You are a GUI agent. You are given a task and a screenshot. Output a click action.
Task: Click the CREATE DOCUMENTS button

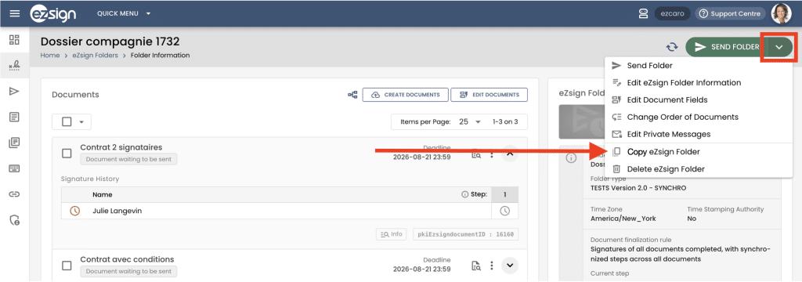(405, 95)
